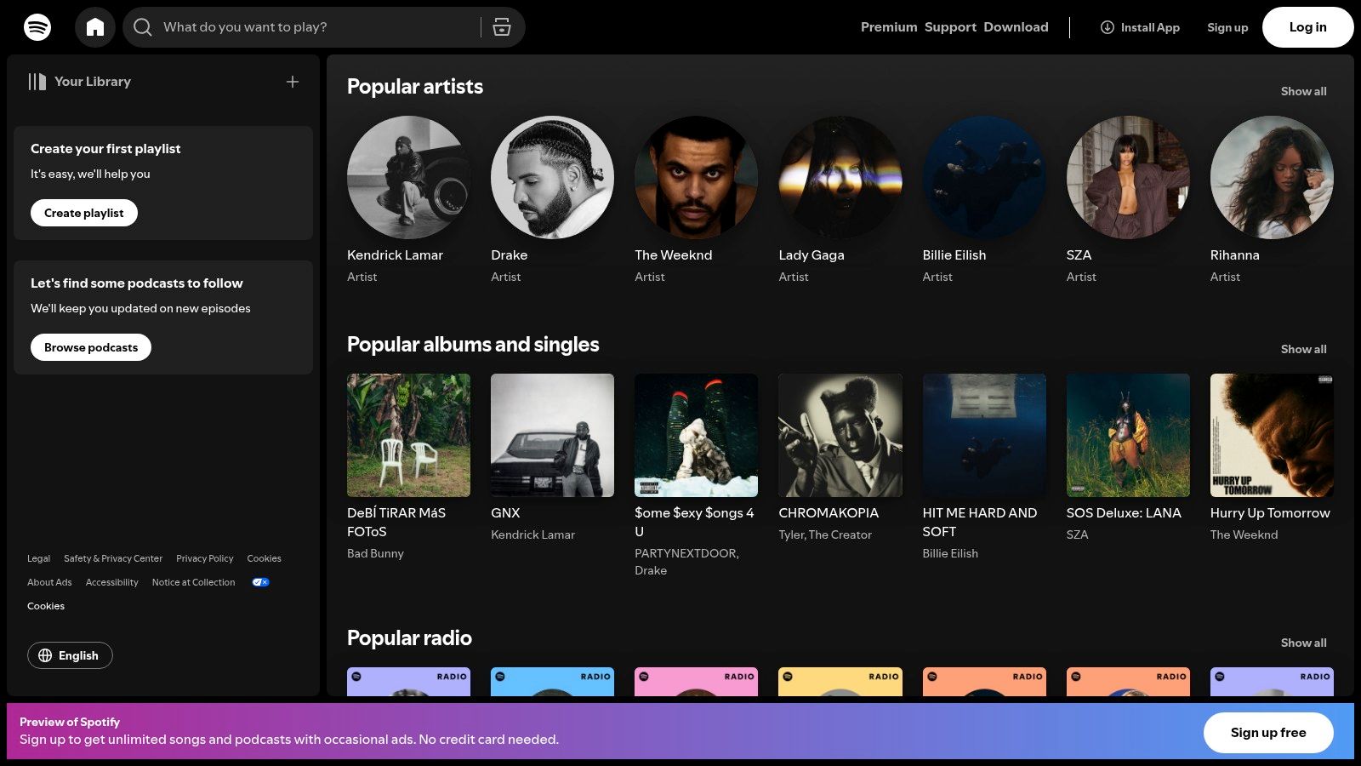Screen dimensions: 1361x766
Task: Click the Create playlist button
Action: [x=84, y=213]
